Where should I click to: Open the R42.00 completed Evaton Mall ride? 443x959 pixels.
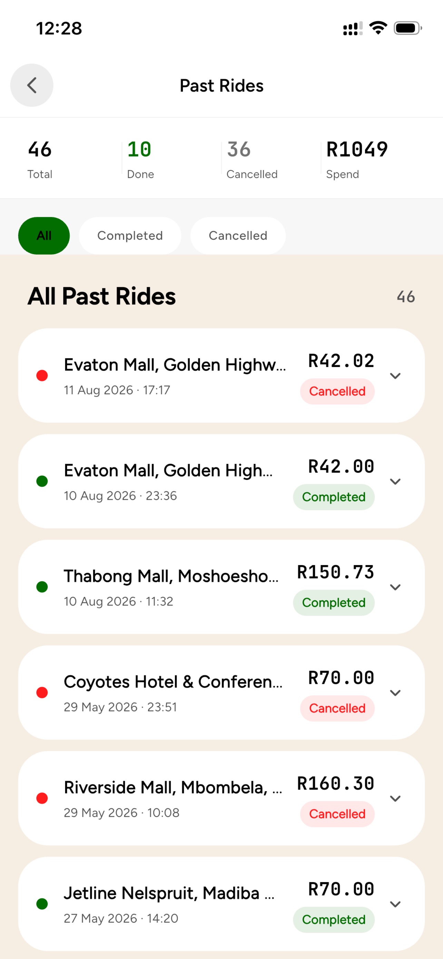221,481
